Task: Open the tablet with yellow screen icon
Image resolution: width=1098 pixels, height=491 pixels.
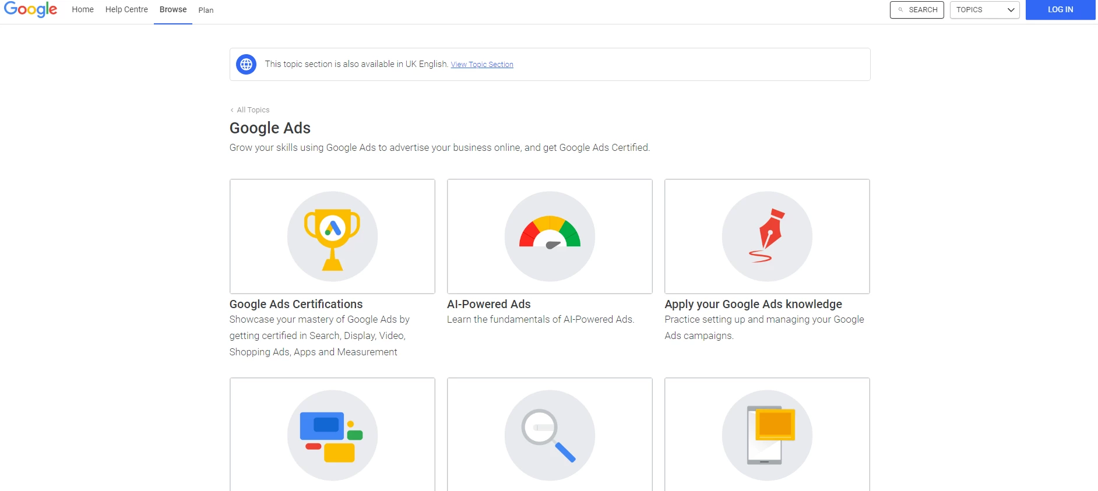Action: coord(767,435)
